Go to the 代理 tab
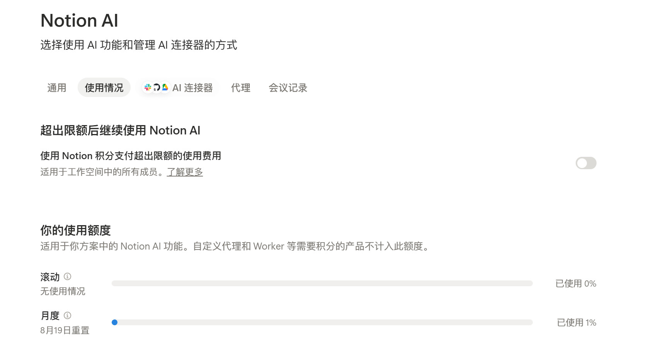This screenshot has width=646, height=360. click(241, 88)
